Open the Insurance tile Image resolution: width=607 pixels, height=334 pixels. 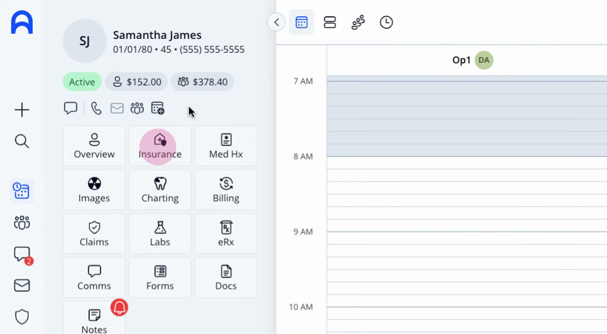(x=160, y=146)
